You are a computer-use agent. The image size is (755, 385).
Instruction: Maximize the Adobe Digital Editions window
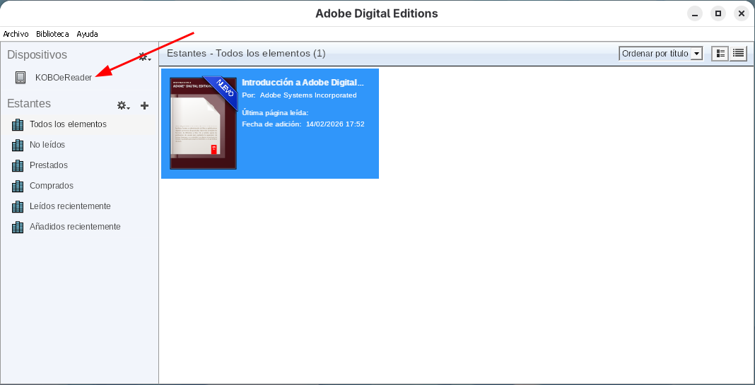(718, 13)
